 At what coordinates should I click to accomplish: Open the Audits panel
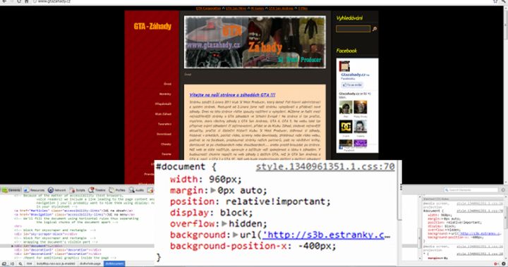coord(136,190)
